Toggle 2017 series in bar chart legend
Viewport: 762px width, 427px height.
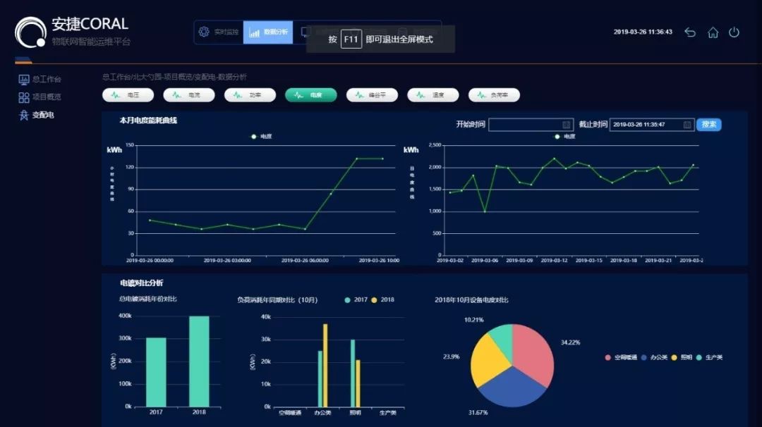tap(356, 300)
